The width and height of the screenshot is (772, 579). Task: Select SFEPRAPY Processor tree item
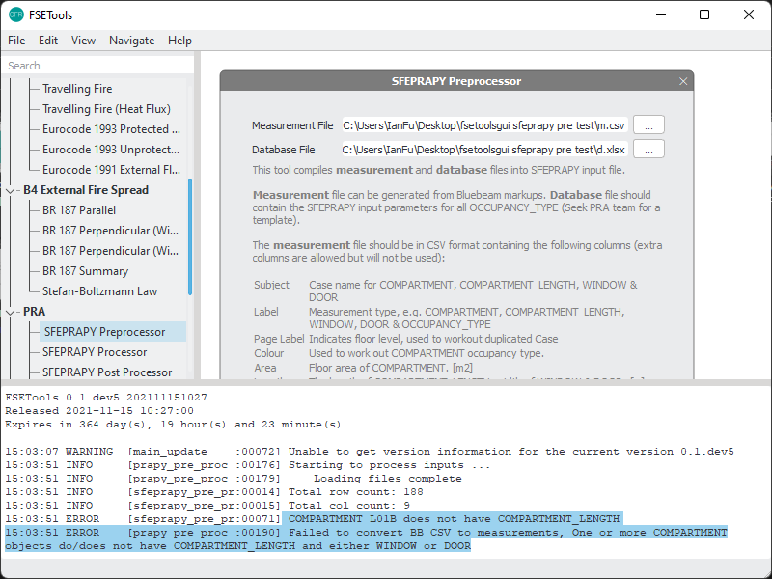click(x=95, y=352)
